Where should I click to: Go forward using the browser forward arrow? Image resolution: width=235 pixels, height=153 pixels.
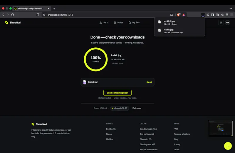(x=8, y=15)
